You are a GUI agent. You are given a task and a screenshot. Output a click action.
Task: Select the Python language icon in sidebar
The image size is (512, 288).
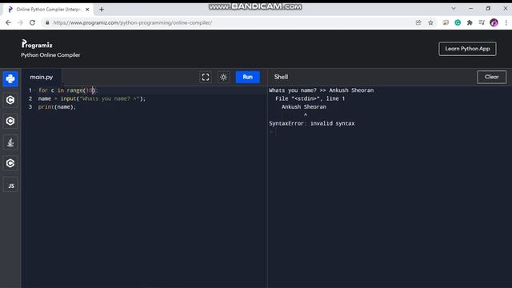[10, 78]
